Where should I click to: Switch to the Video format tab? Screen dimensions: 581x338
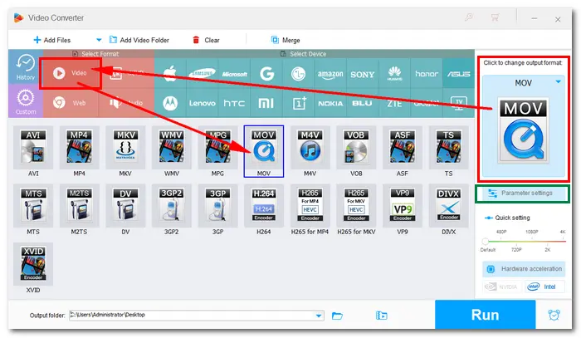coord(71,73)
